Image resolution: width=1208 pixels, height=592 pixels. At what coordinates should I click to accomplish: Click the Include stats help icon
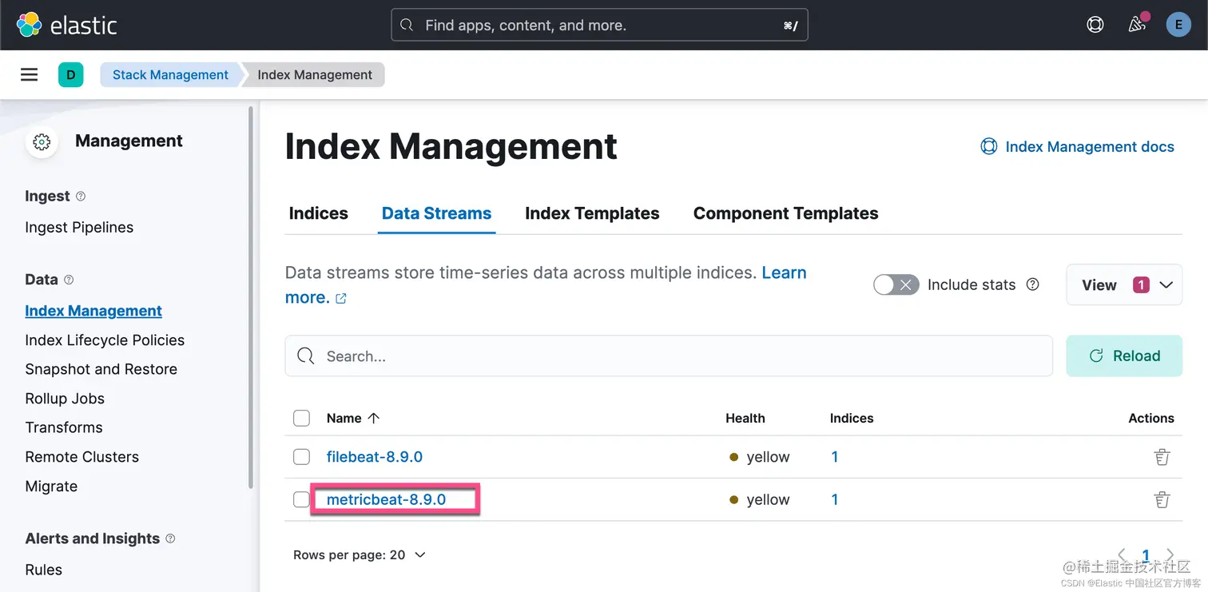1032,284
